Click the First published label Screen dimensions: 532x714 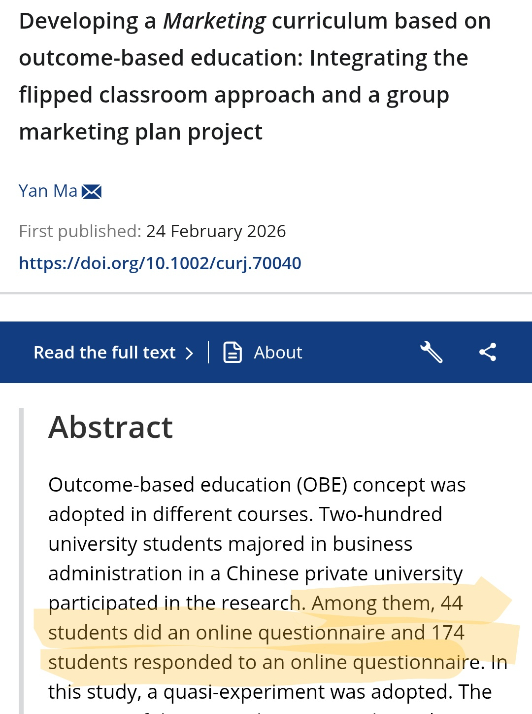[x=80, y=231]
